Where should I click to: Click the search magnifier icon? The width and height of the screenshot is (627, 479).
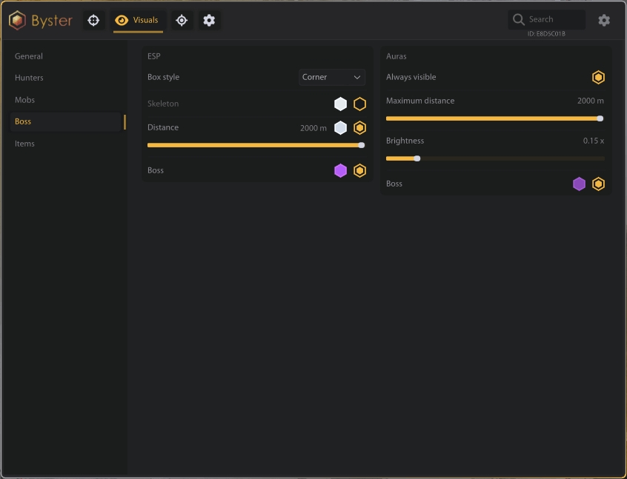click(x=518, y=19)
